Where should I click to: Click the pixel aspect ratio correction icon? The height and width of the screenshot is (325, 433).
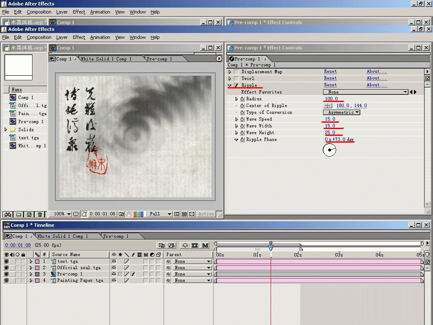(192, 214)
